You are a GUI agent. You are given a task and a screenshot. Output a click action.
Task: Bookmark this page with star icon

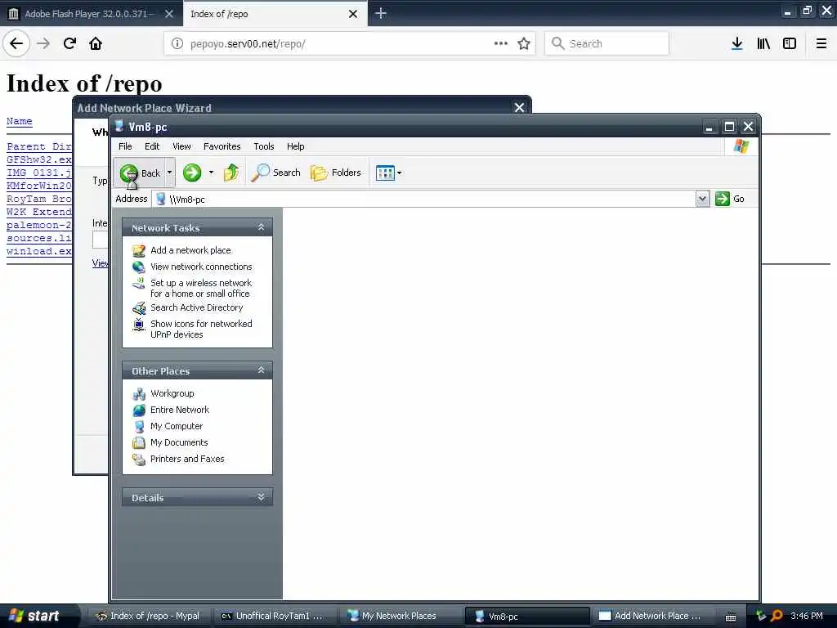524,43
